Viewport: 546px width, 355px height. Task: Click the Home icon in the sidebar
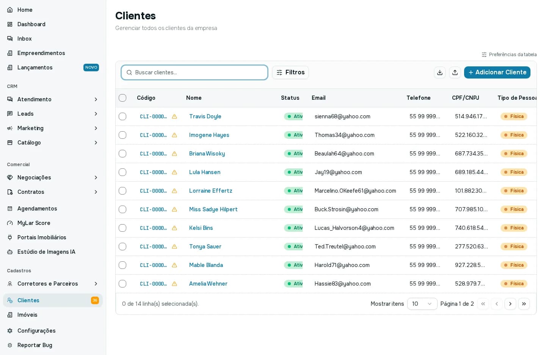[x=10, y=10]
